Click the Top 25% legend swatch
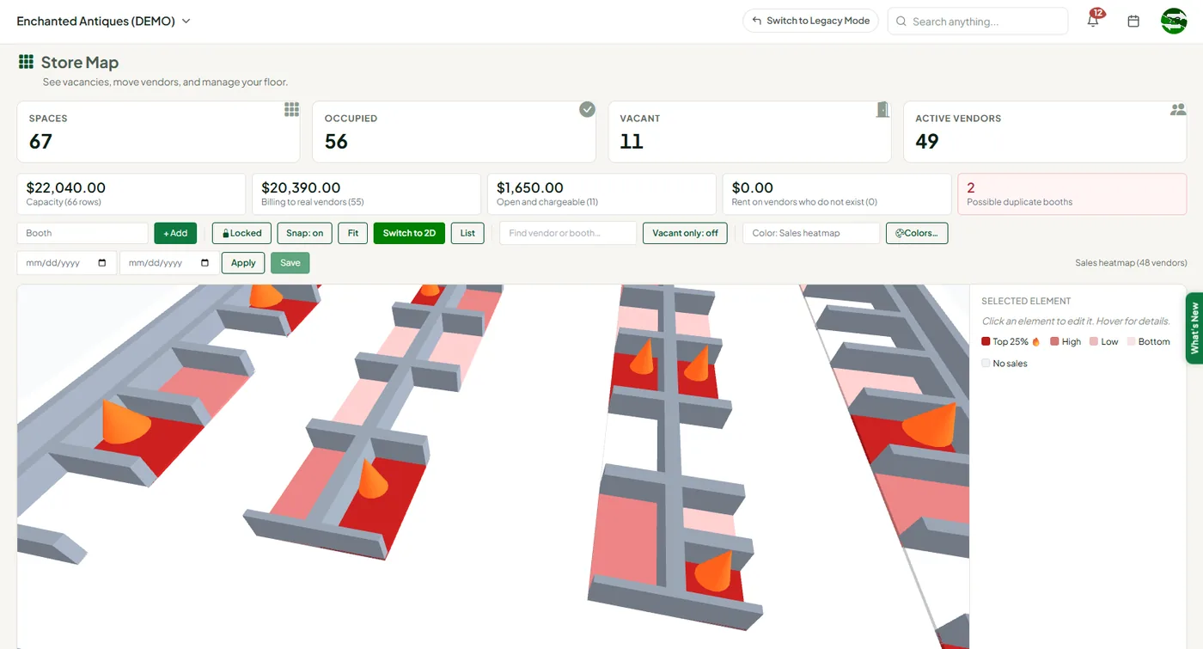 [x=986, y=342]
